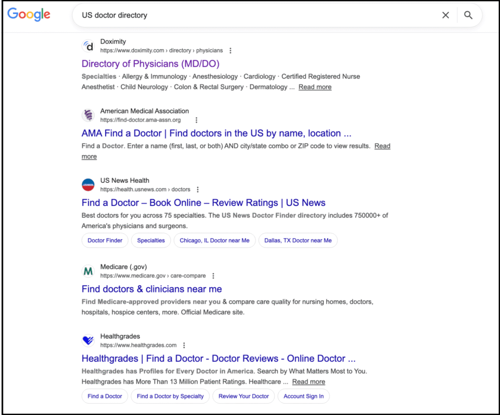Click Read more under the Healthgrades snippet
The width and height of the screenshot is (500, 415).
point(308,381)
